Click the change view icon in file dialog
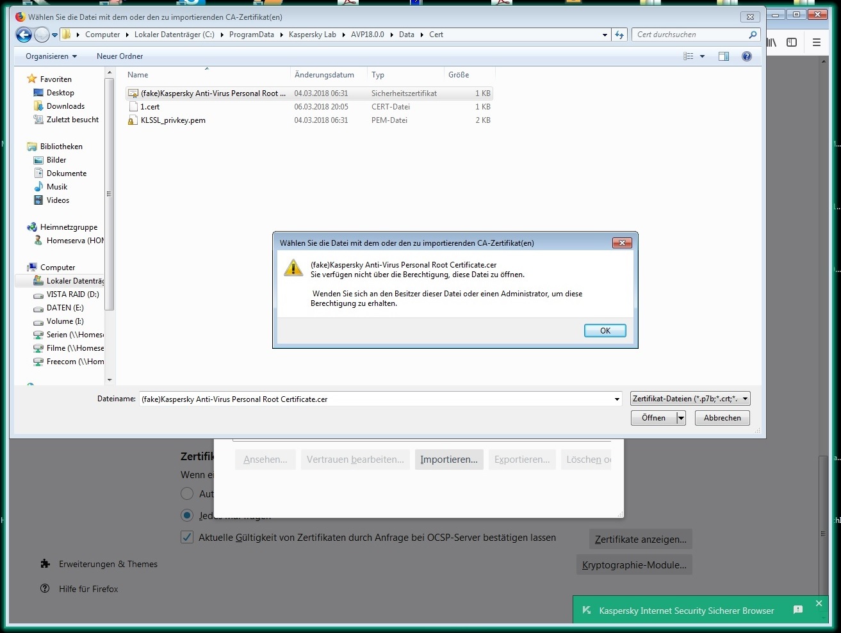The width and height of the screenshot is (841, 633). [x=689, y=56]
